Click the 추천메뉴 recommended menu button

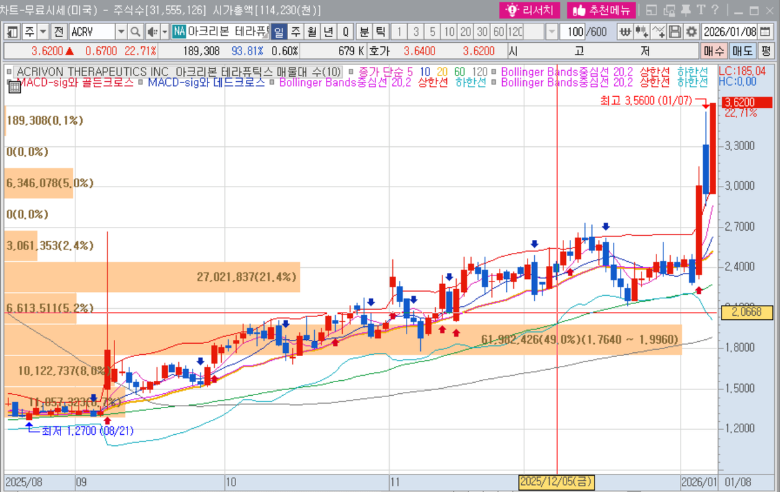pos(601,10)
